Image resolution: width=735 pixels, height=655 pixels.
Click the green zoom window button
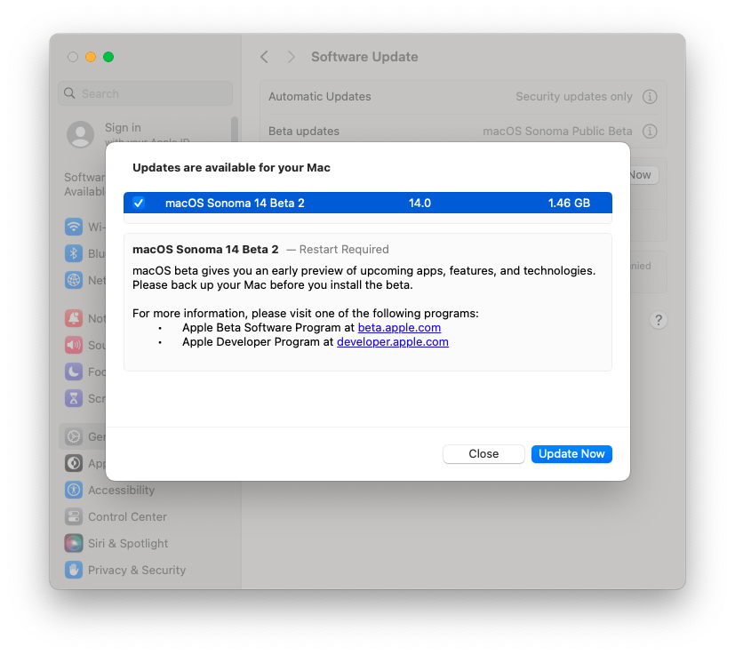pos(108,57)
